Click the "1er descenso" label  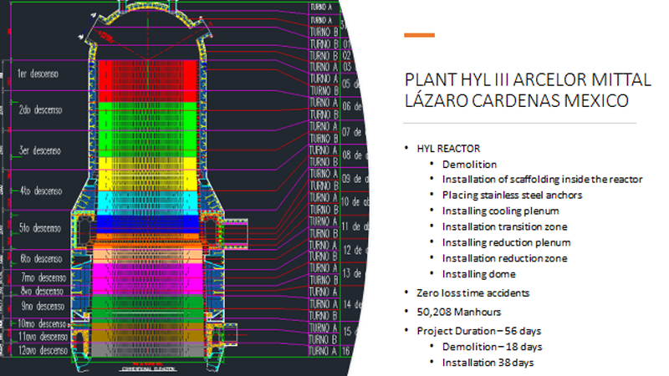click(38, 74)
